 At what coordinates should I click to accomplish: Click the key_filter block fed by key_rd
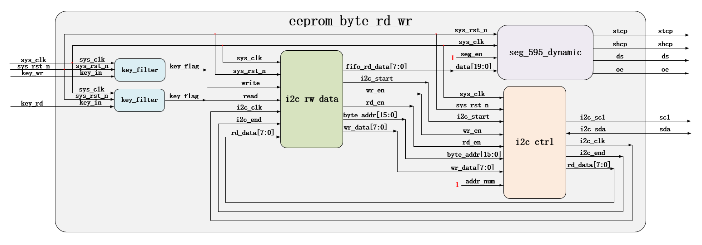click(140, 100)
